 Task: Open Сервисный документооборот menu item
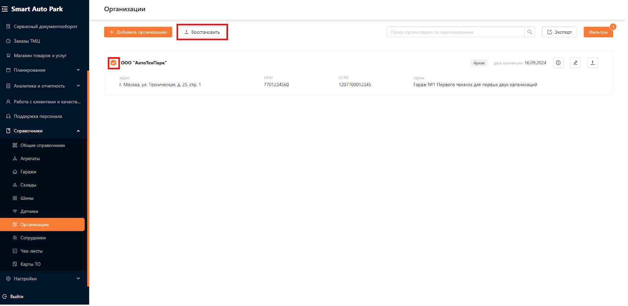pos(45,27)
